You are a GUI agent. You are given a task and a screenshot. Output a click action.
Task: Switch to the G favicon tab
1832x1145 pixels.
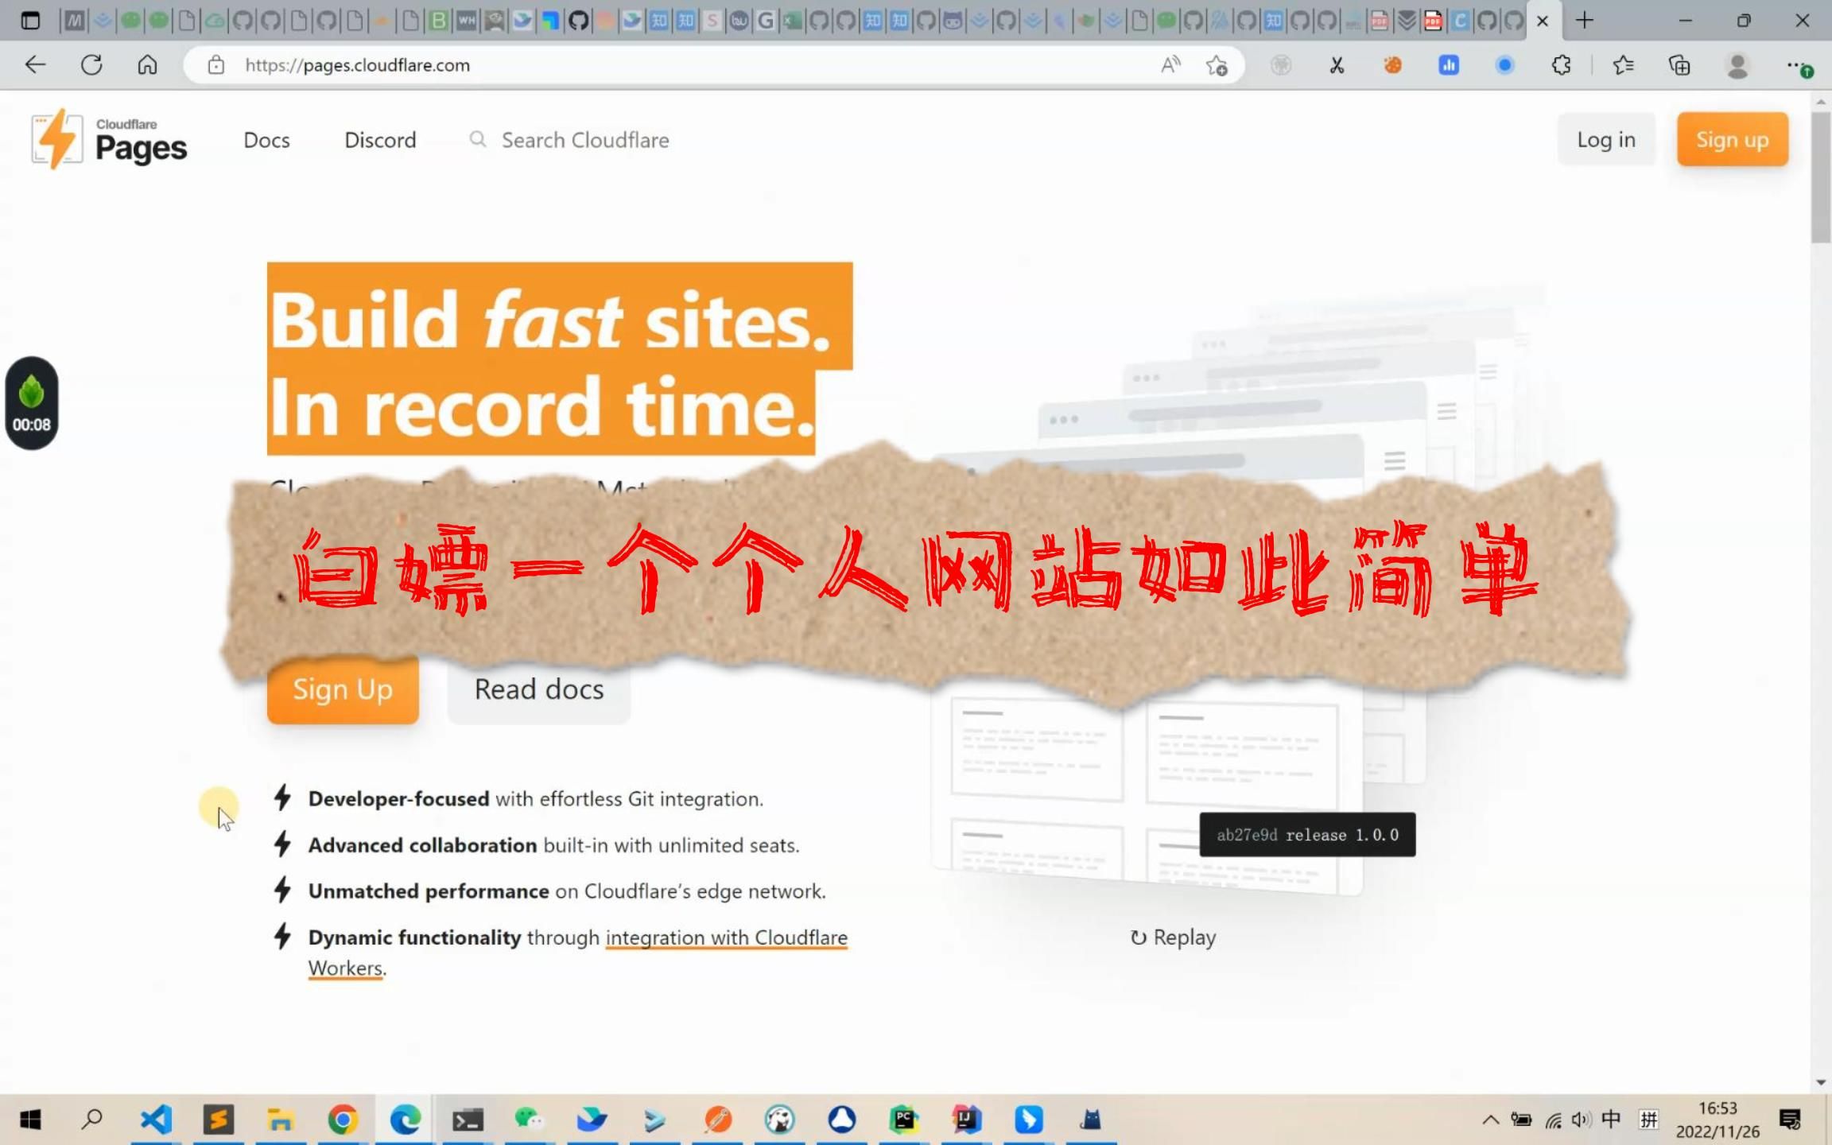(x=766, y=21)
